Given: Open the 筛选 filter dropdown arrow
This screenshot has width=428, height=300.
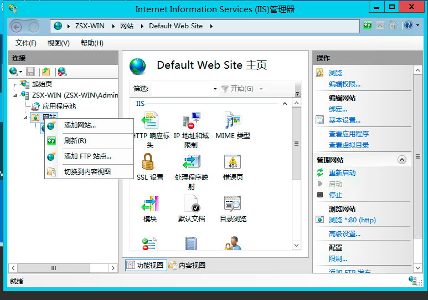Looking at the screenshot, I should tap(215, 89).
